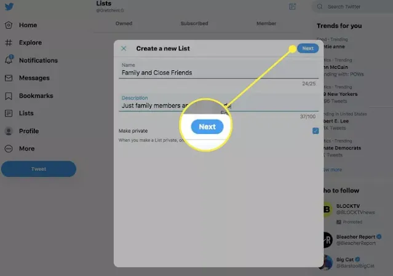
Task: Select the Owned tab
Action: tap(124, 23)
